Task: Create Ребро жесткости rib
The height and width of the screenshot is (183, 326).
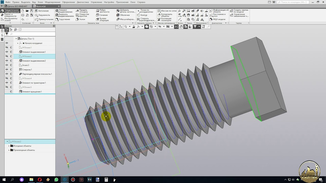Action: 103,11
